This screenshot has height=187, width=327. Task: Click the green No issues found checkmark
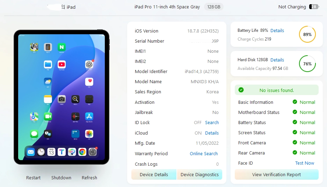[241, 90]
